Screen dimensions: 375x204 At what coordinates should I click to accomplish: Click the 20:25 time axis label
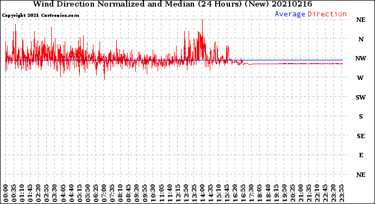(x=292, y=193)
